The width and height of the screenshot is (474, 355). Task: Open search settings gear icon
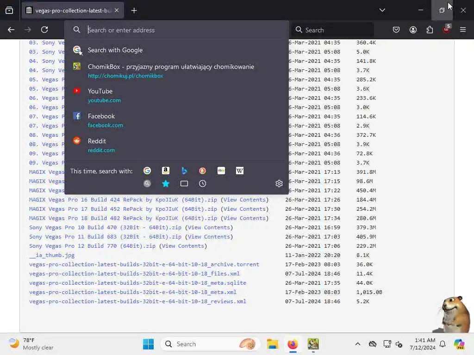[279, 184]
